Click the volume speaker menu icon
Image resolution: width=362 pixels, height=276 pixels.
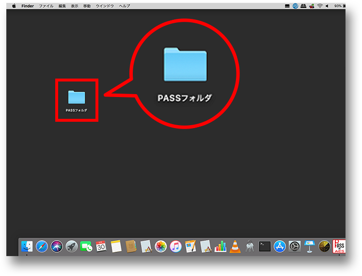click(327, 6)
